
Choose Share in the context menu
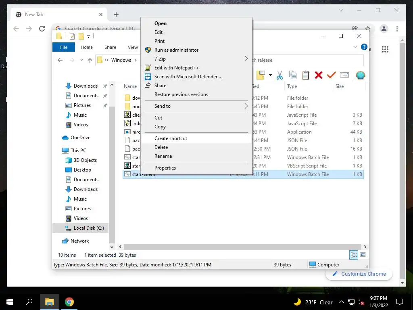point(197,86)
